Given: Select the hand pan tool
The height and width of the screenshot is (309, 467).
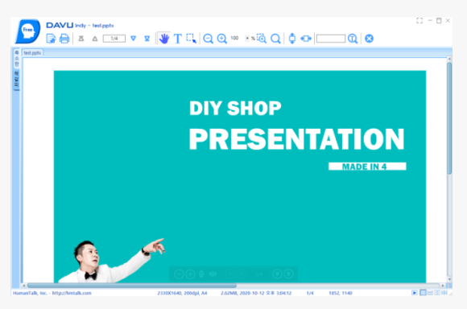Looking at the screenshot, I should click(x=163, y=39).
